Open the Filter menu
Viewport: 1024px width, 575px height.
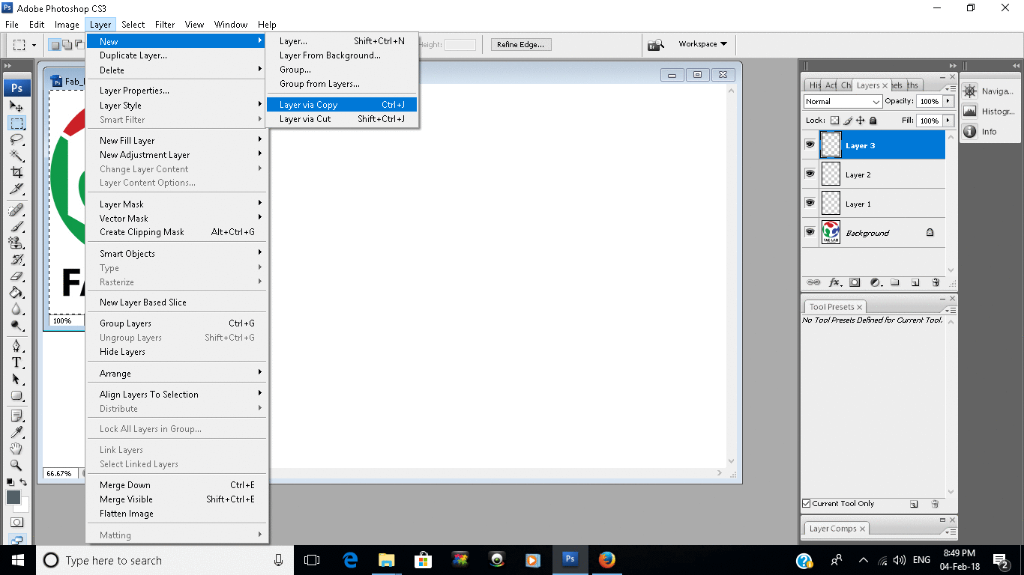[x=165, y=25]
